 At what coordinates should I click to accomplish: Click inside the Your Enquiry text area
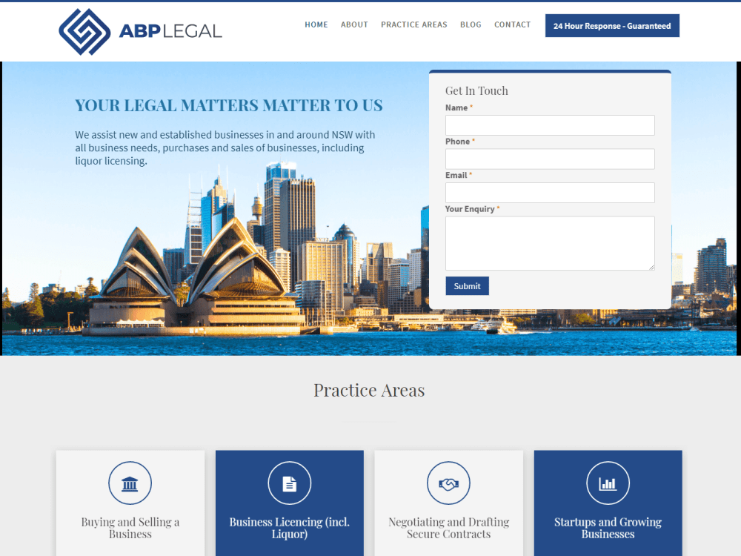(x=550, y=243)
